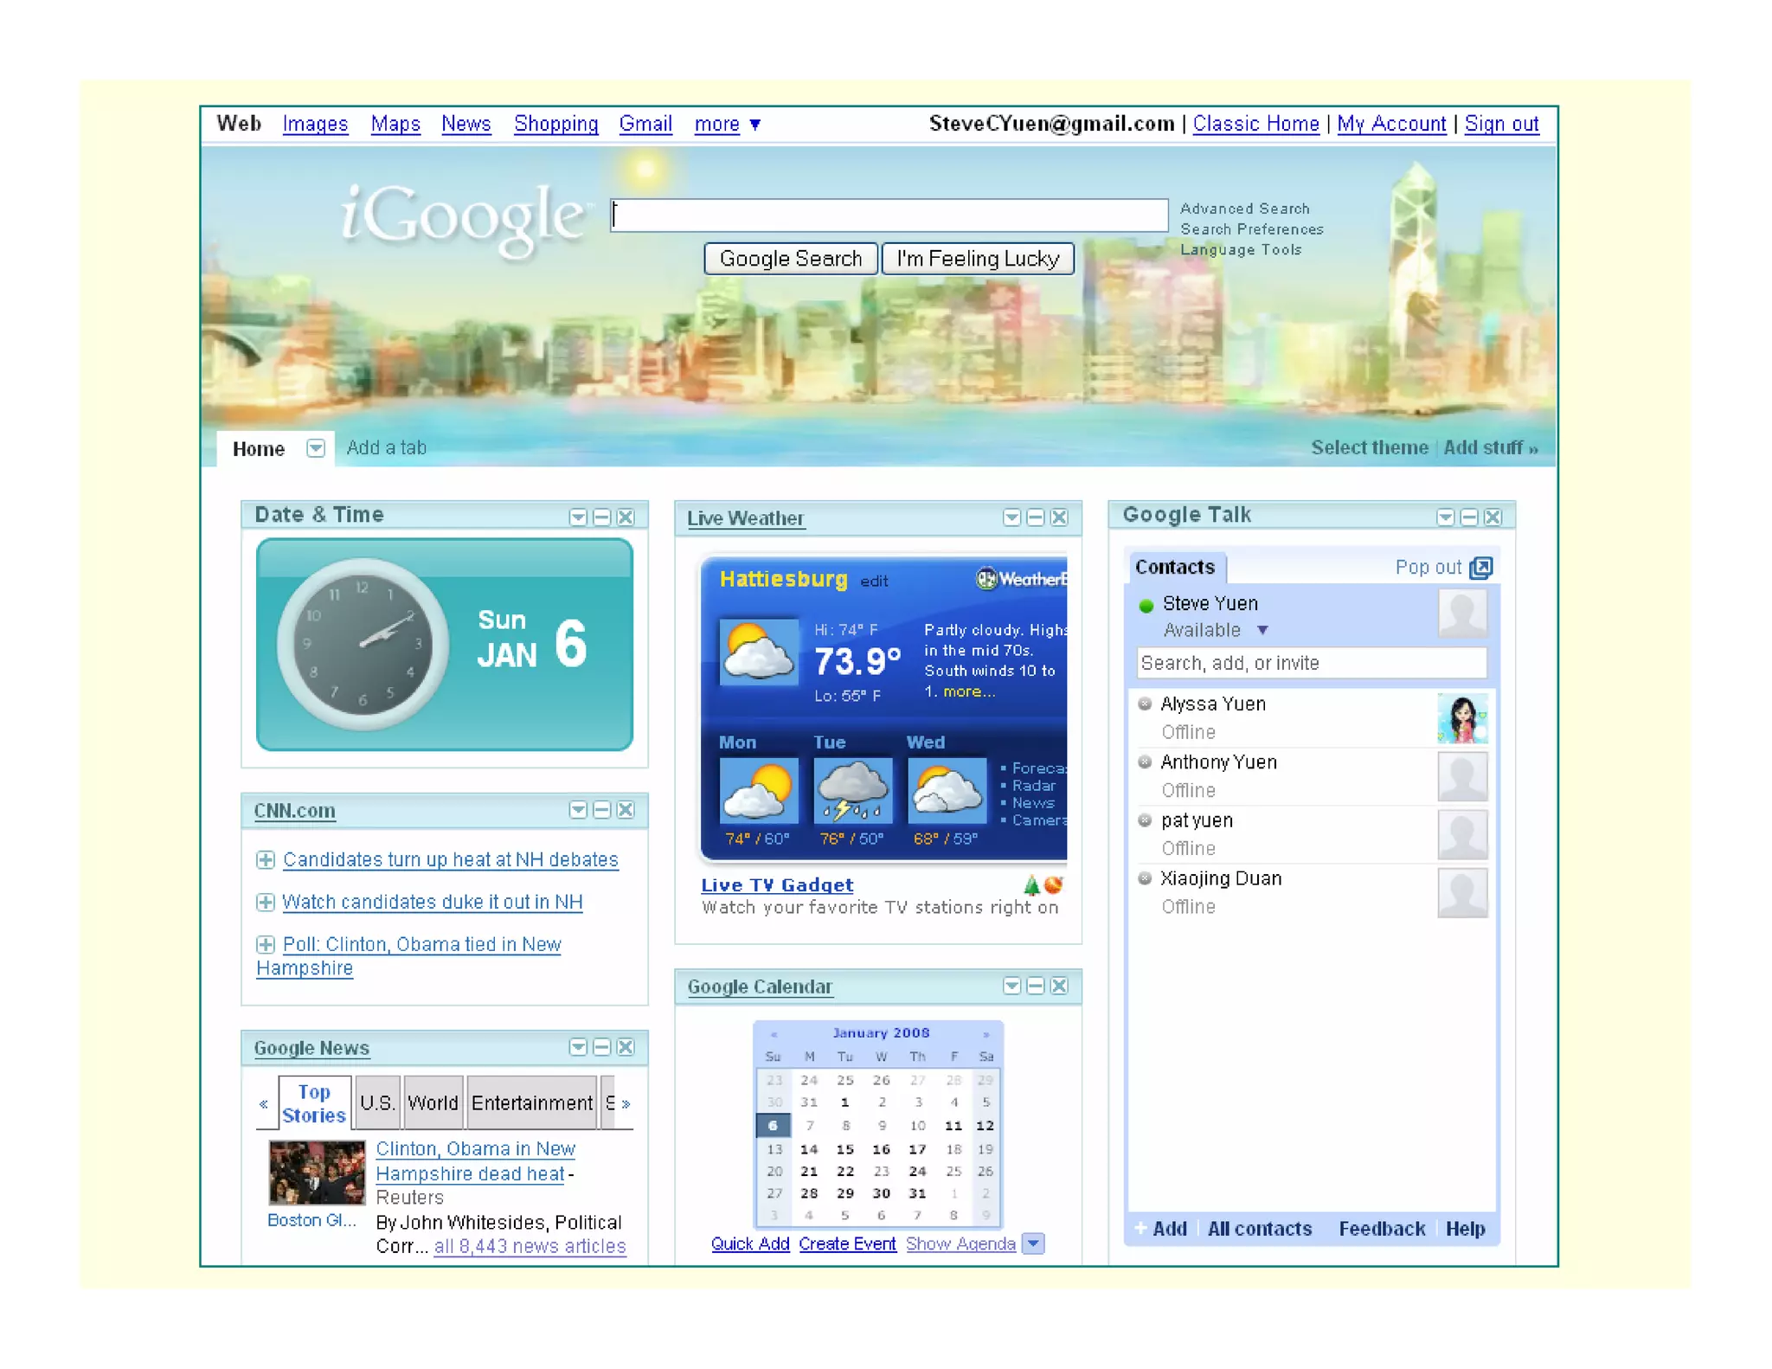Screen dimensions: 1772x1369
Task: Minimize the Google Calendar gadget
Action: (1036, 986)
